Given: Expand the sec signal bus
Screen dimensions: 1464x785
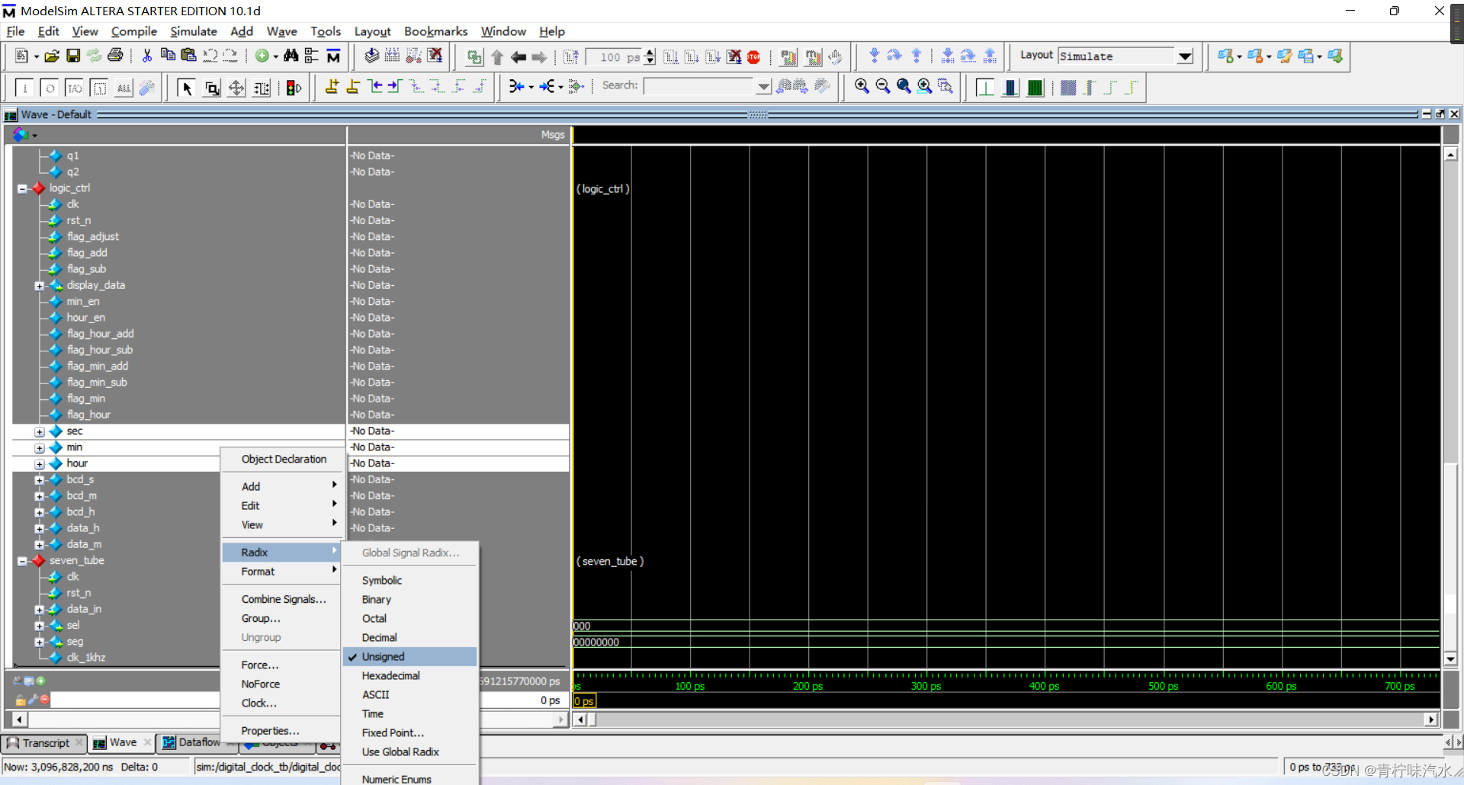Looking at the screenshot, I should [40, 432].
